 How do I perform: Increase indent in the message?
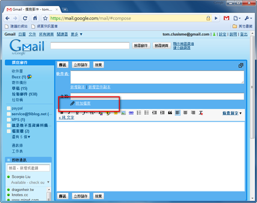pyautogui.click(x=162, y=113)
